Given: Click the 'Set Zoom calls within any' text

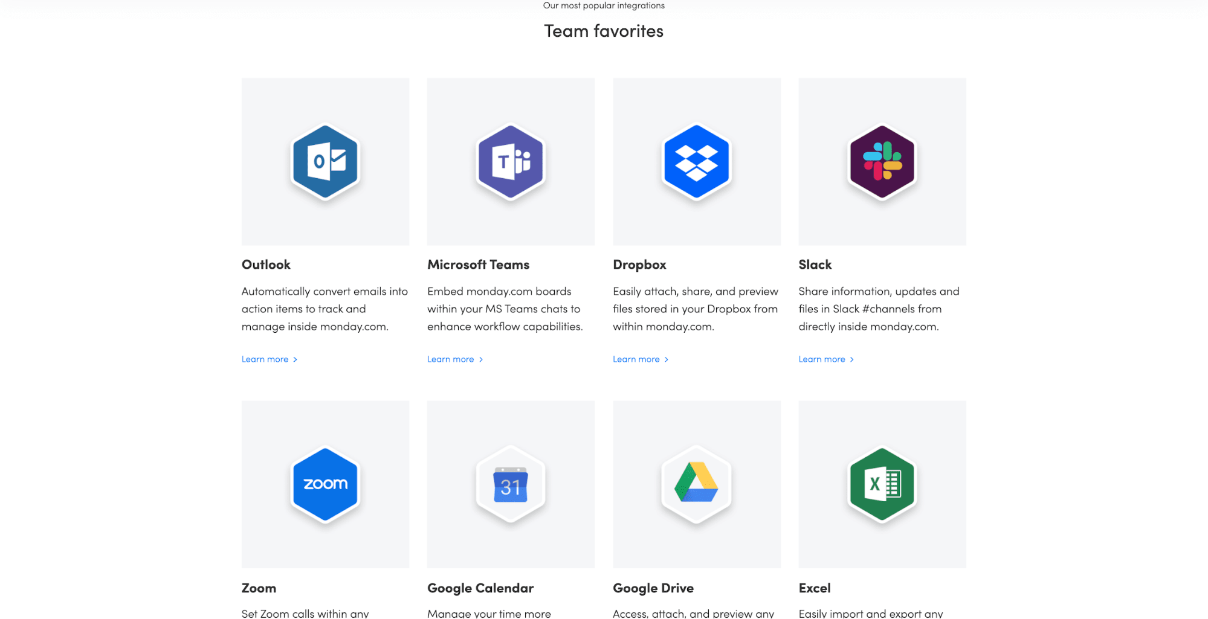Looking at the screenshot, I should (x=305, y=614).
